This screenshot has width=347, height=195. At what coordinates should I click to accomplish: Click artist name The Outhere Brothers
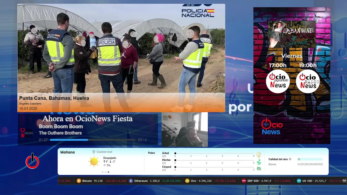pos(60,133)
